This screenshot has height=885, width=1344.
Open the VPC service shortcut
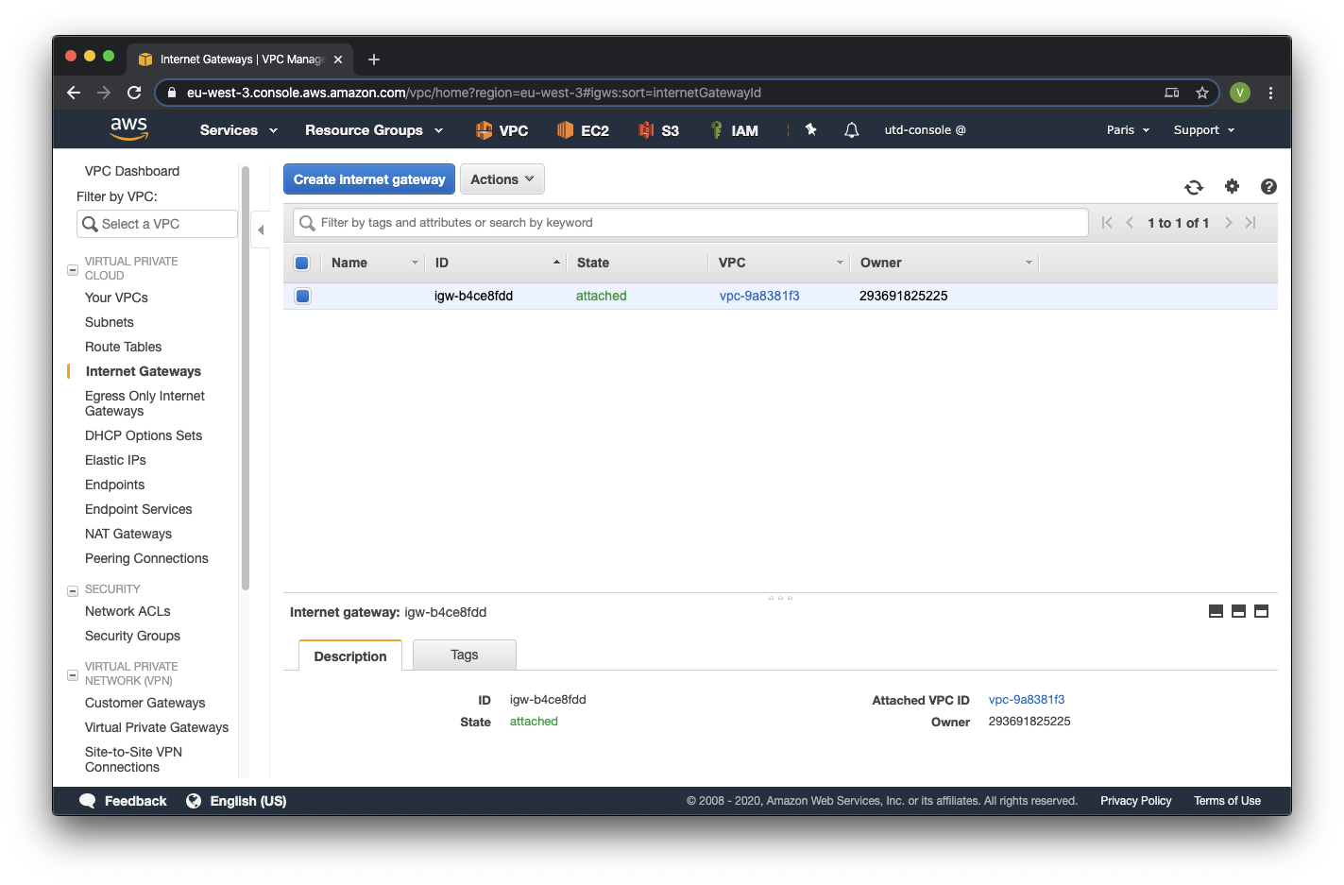pos(502,130)
